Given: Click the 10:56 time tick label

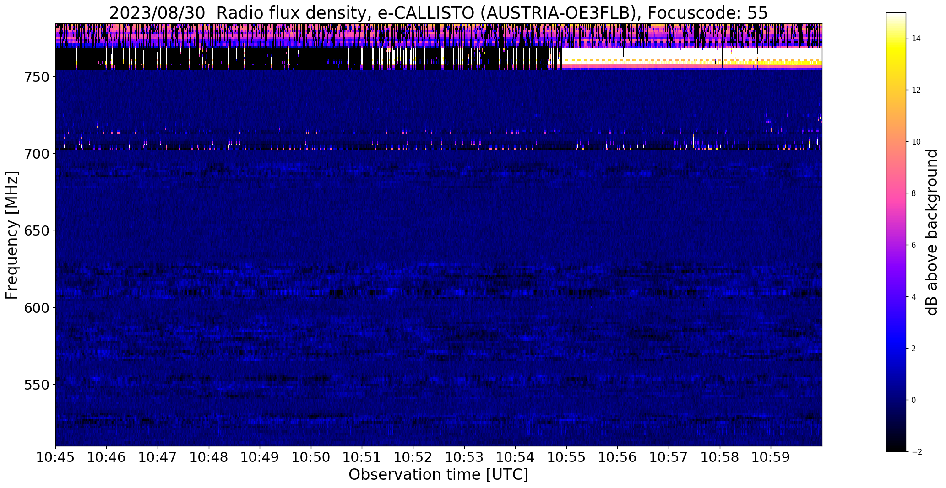Looking at the screenshot, I should (618, 457).
